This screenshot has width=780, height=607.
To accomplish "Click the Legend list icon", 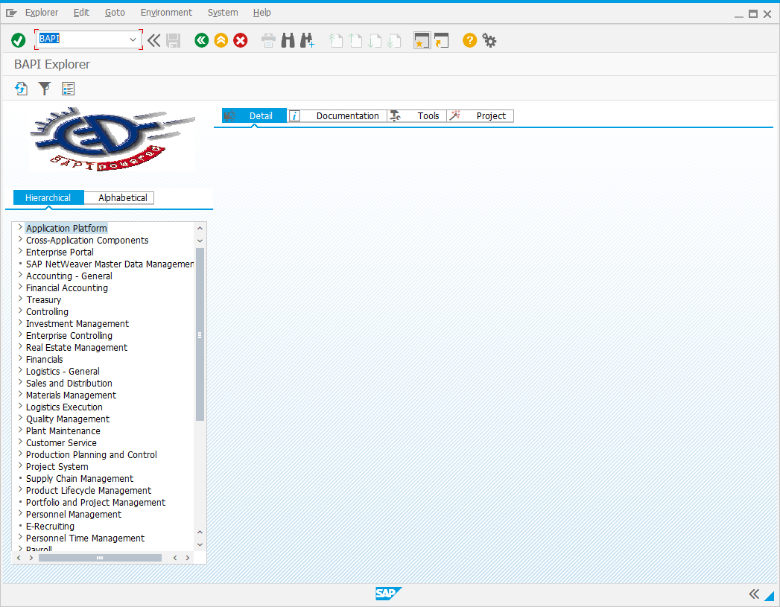I will tap(68, 89).
